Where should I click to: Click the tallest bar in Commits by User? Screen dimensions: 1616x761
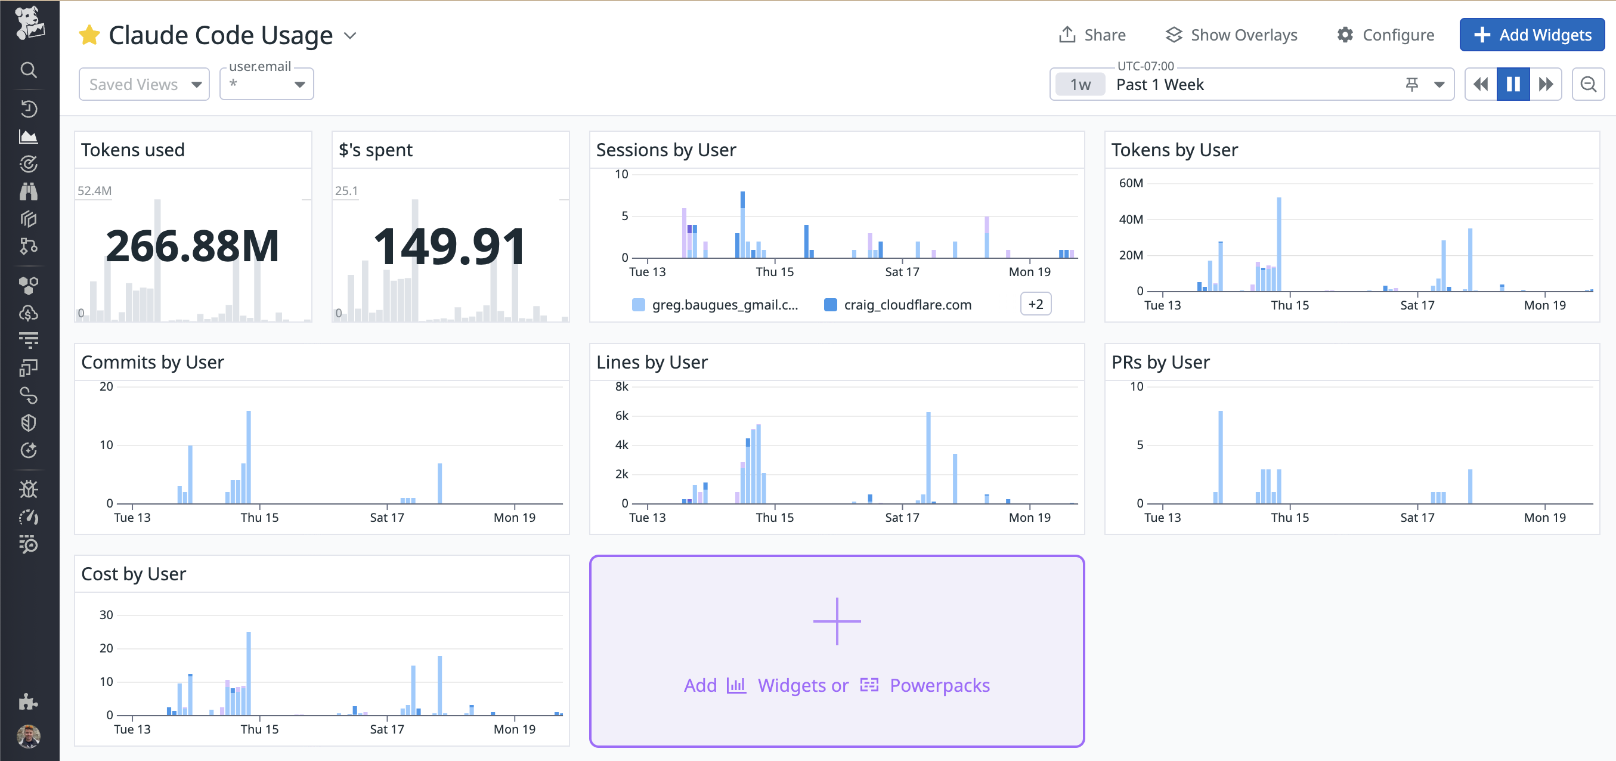[249, 457]
